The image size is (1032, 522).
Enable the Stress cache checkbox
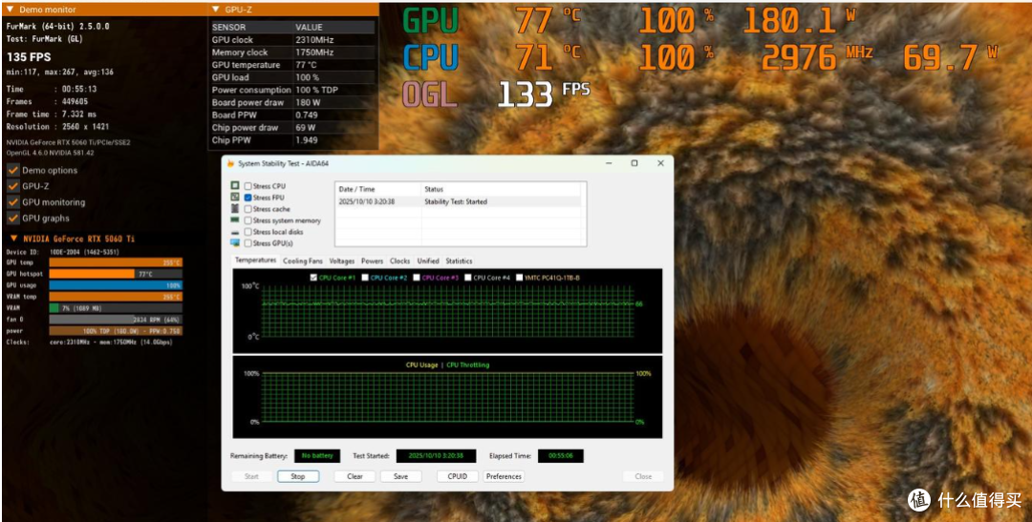tap(247, 209)
